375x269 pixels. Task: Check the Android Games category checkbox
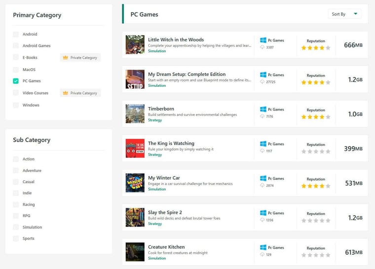16,46
